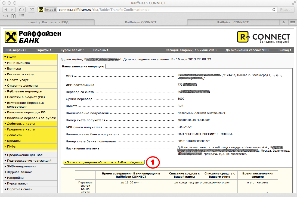Open the Помощь menu
The width and height of the screenshot is (297, 197).
[x=101, y=50]
